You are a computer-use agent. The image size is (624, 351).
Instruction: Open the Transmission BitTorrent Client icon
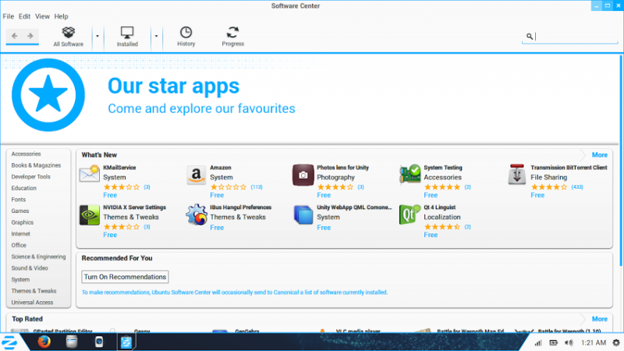pos(516,174)
